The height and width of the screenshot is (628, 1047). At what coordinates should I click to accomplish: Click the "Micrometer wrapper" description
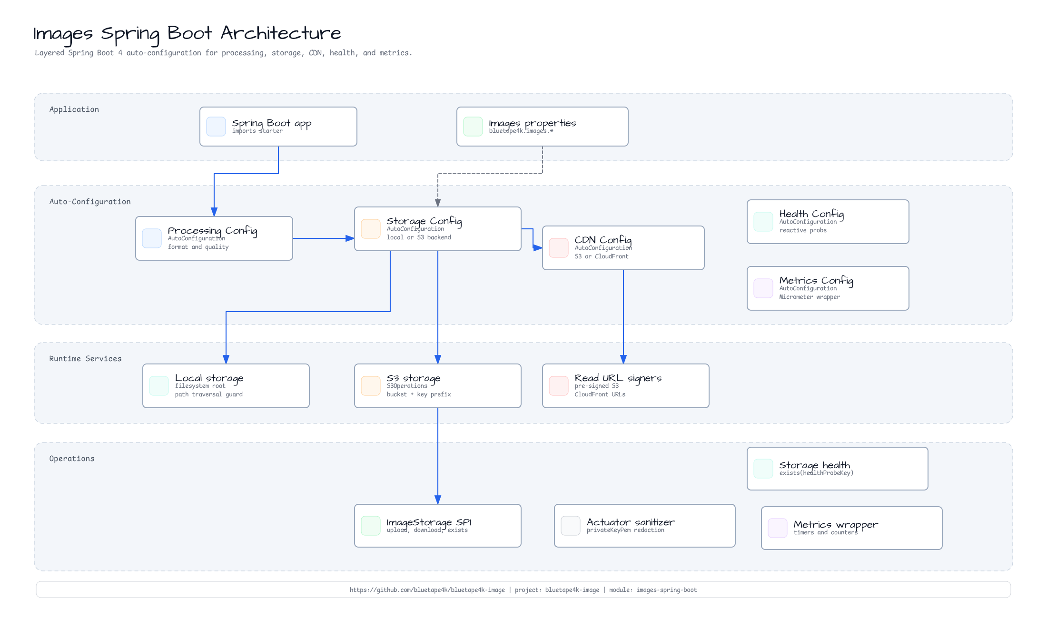(810, 297)
